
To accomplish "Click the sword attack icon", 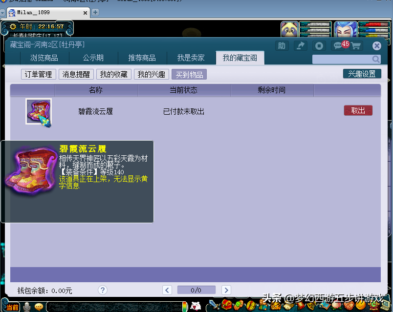I will 214,305.
